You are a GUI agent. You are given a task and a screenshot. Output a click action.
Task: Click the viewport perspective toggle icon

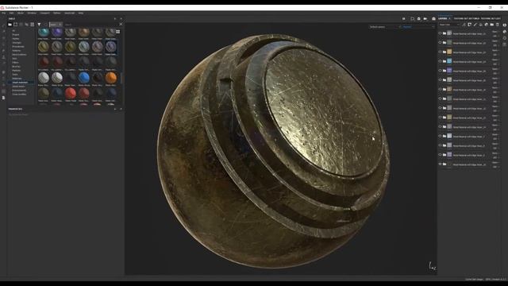412,19
